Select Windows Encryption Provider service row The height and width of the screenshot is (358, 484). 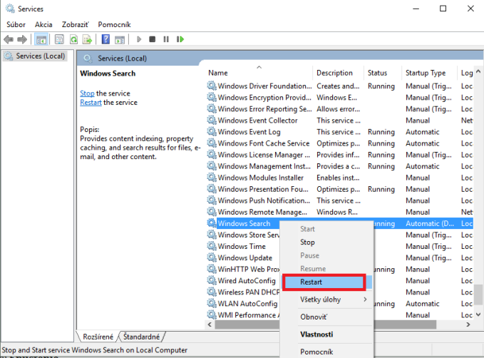(x=339, y=97)
